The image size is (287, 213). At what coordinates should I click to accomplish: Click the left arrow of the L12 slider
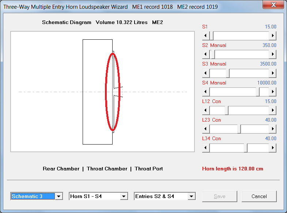pos(206,110)
